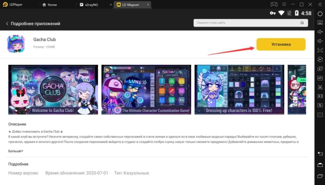The height and width of the screenshot is (185, 325).
Task: Open the Ultimate Character Customization screenshot
Action: coord(146,89)
